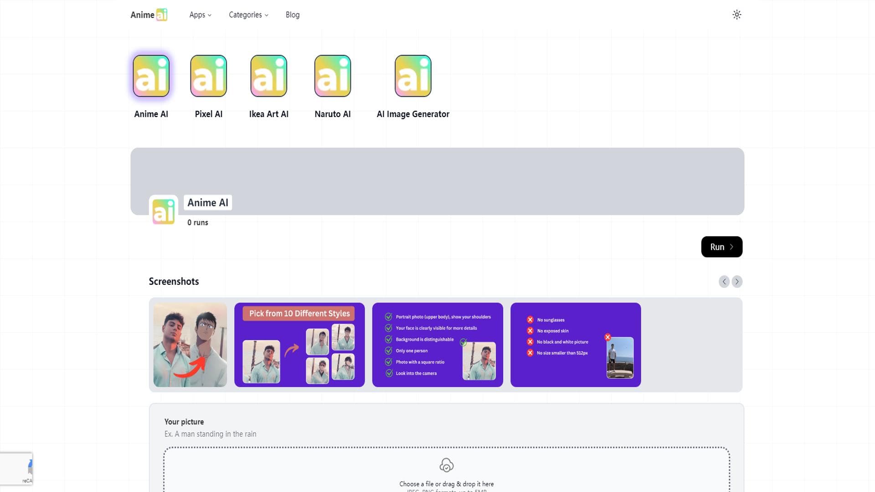Open the Ikea Art AI app icon
The height and width of the screenshot is (492, 875).
tap(268, 76)
